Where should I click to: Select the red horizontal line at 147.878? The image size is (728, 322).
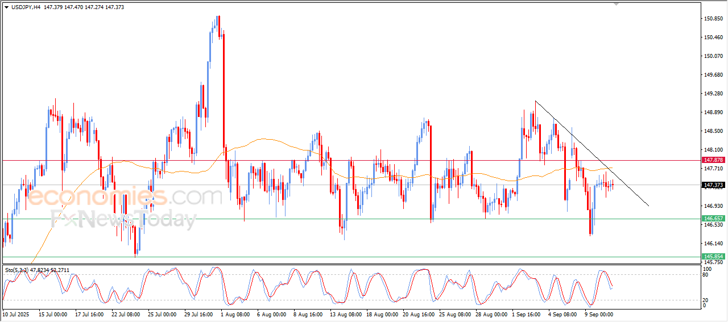pyautogui.click(x=351, y=161)
